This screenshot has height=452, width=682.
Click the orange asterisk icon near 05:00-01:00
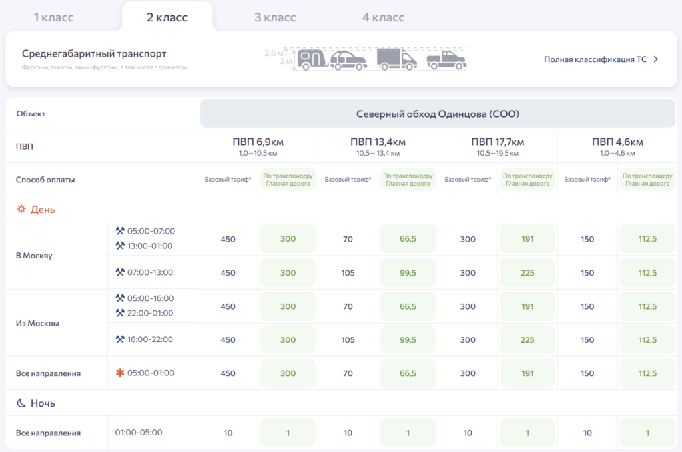click(x=120, y=373)
